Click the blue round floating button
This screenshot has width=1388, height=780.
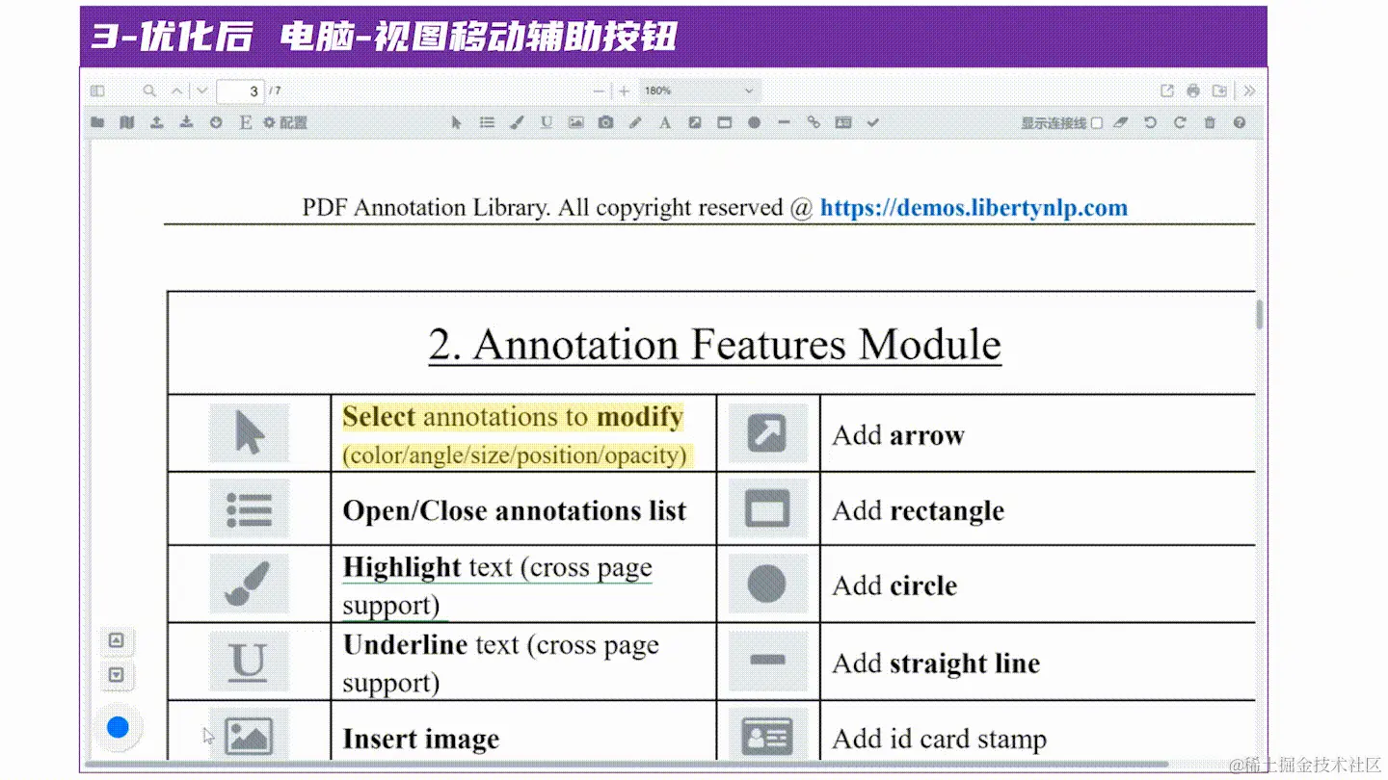click(x=118, y=728)
